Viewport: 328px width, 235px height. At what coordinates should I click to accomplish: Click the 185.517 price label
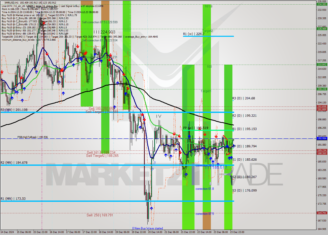pos(220,167)
